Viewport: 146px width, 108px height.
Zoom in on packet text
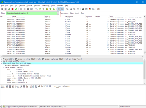click(67, 9)
